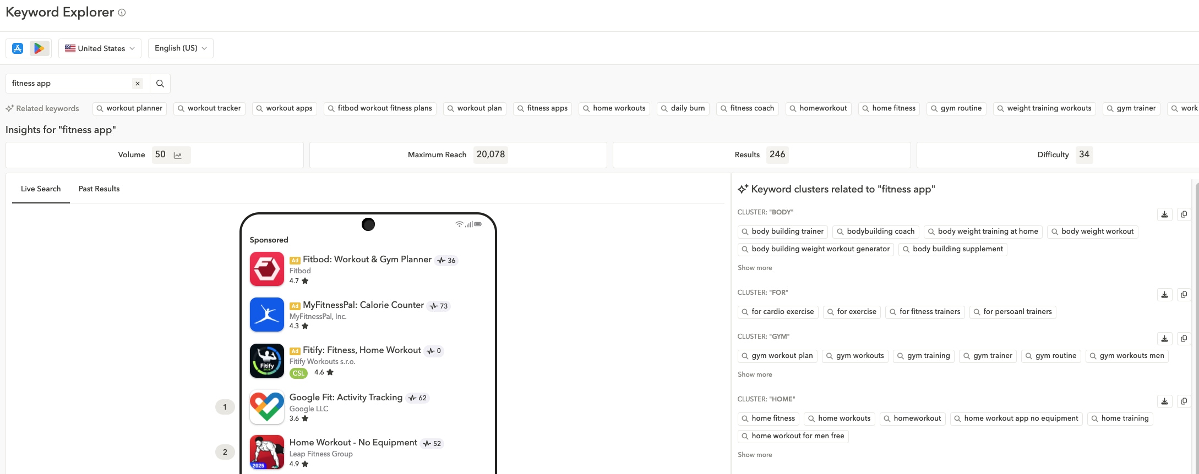The width and height of the screenshot is (1199, 474).
Task: Copy the BODY cluster keywords
Action: click(1184, 214)
